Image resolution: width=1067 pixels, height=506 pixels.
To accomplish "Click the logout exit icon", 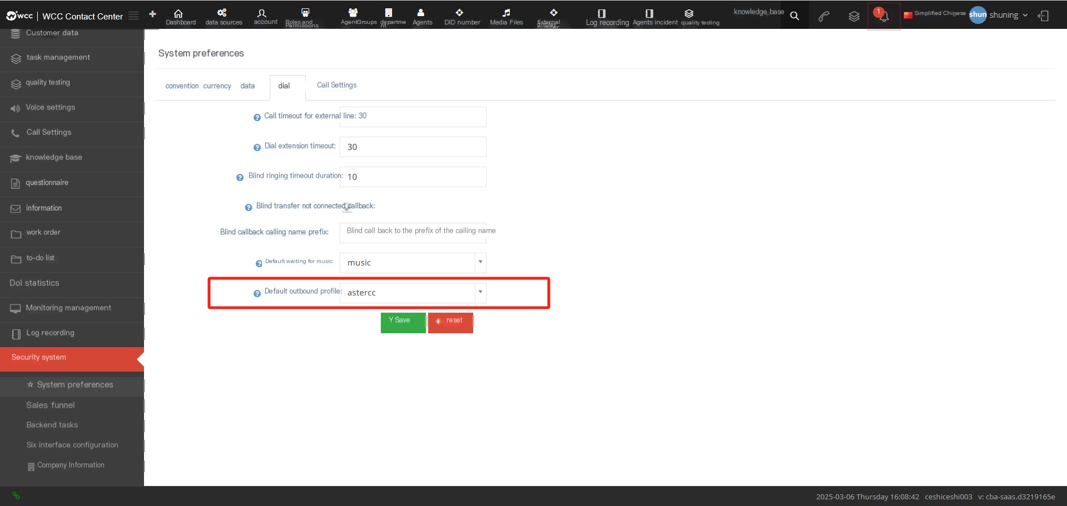I will pos(1044,16).
